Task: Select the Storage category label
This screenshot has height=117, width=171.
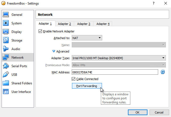Action: click(17, 40)
